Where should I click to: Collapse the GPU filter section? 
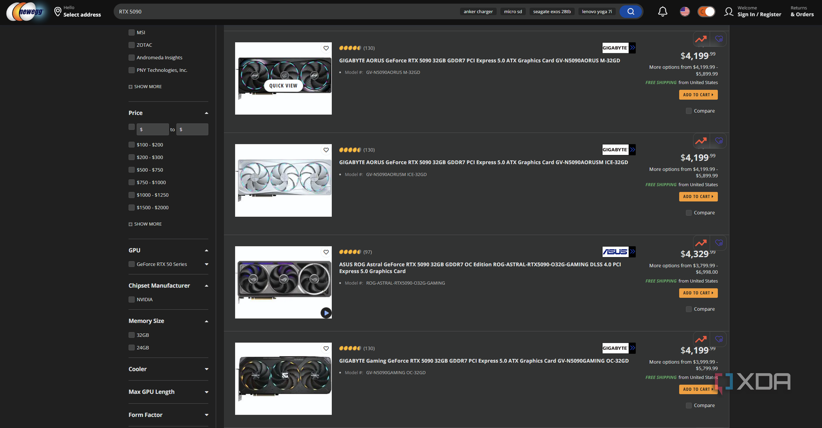[206, 251]
